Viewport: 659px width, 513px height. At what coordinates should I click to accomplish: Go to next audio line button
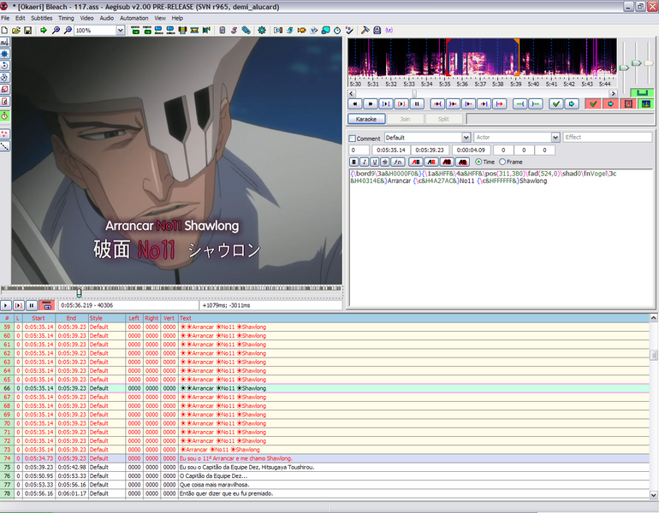click(x=371, y=103)
